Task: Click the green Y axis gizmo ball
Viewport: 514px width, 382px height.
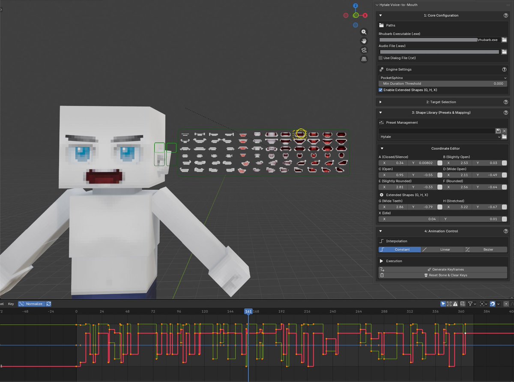Action: (356, 15)
